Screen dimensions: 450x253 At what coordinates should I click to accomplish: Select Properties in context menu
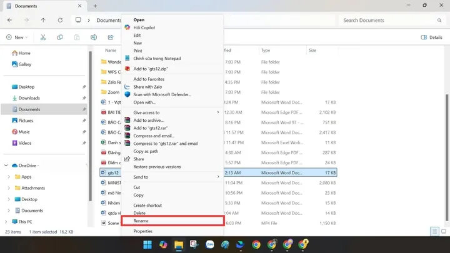(x=172, y=231)
